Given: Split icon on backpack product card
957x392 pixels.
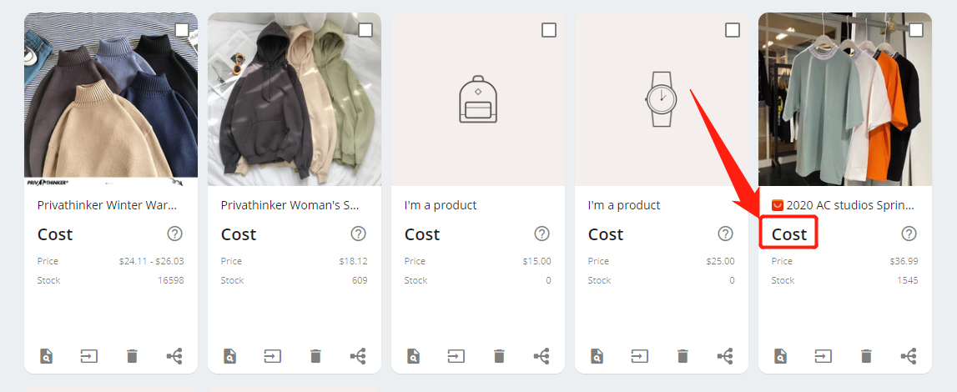Looking at the screenshot, I should point(541,355).
